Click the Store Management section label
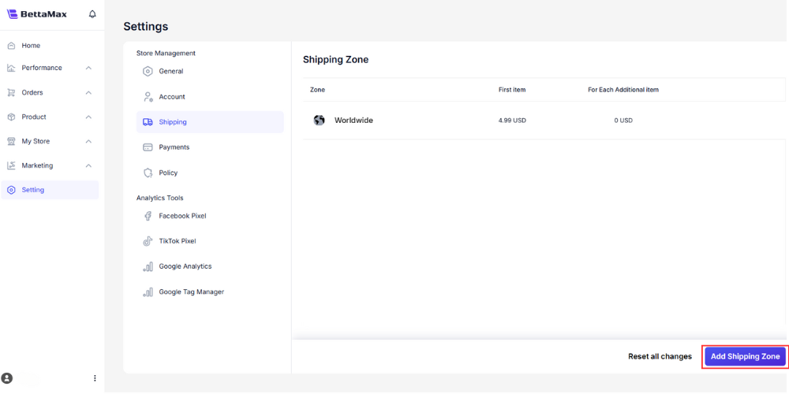Viewport: 789px width, 394px height. point(166,54)
